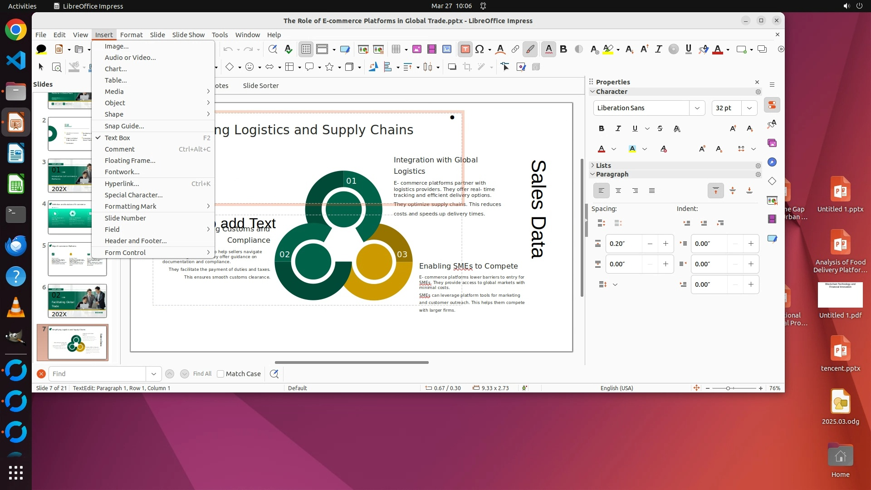The image size is (871, 490).
Task: Click the Insert Fontwork icon in toolbar
Action: pos(500,49)
